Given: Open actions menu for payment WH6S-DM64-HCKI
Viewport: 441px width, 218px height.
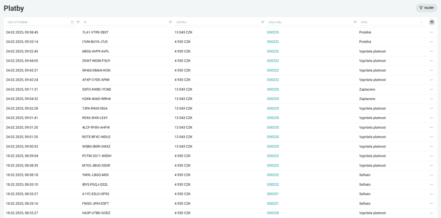Looking at the screenshot, I should [431, 70].
